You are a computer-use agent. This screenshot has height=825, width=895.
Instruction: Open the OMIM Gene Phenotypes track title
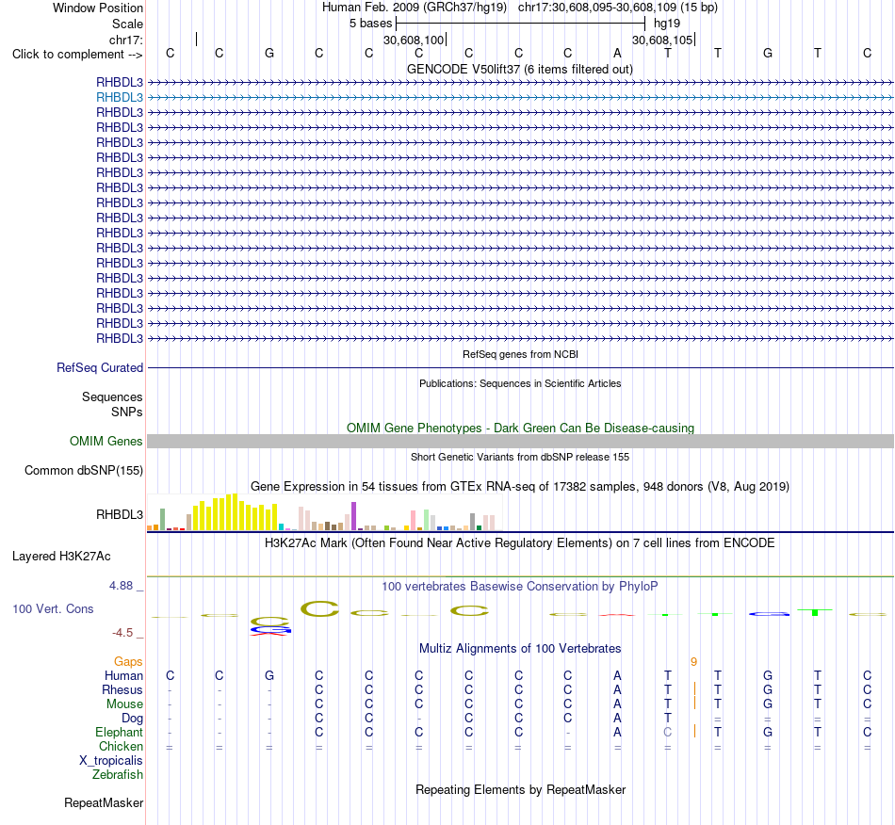[x=520, y=428]
